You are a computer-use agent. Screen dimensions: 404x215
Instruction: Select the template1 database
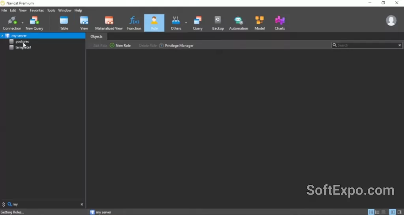(23, 47)
